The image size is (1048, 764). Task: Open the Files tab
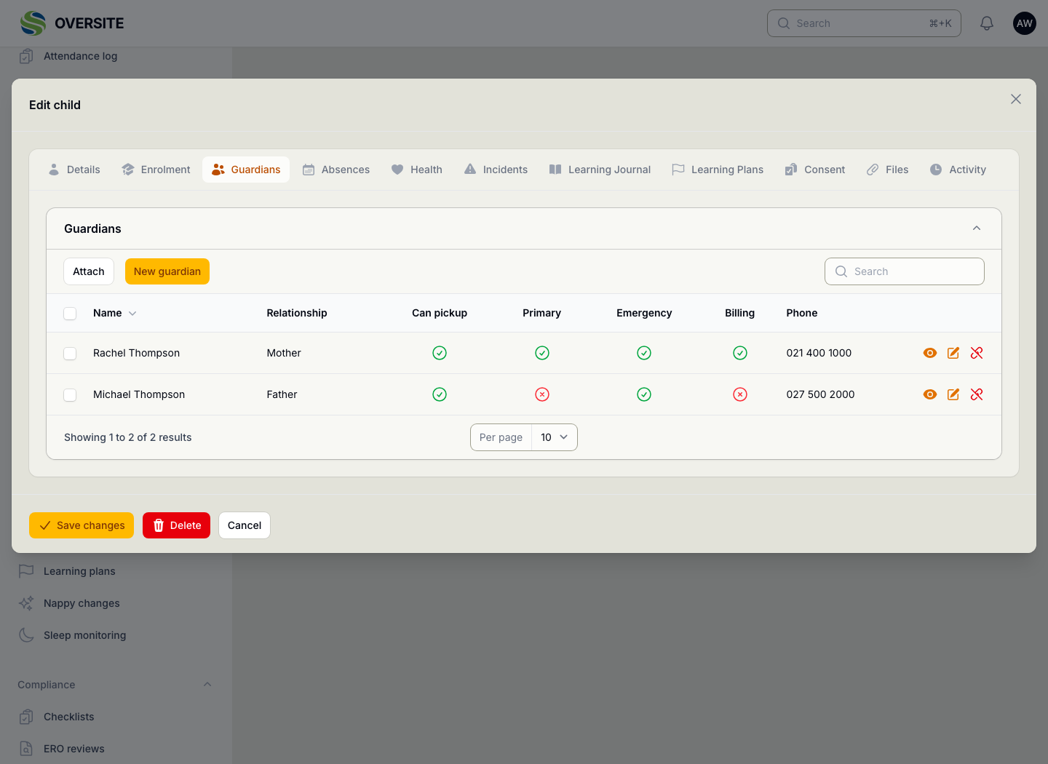[x=888, y=170]
